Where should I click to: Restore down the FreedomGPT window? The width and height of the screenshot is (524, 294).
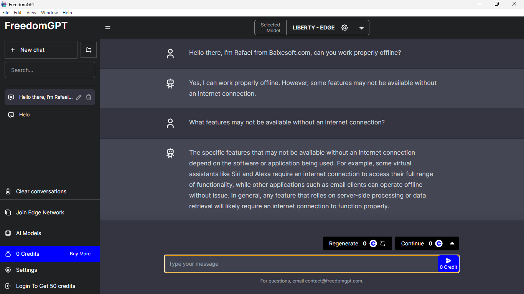tap(497, 4)
